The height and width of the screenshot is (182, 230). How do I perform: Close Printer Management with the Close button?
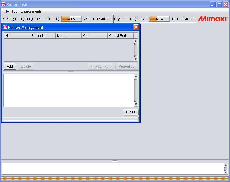130,112
